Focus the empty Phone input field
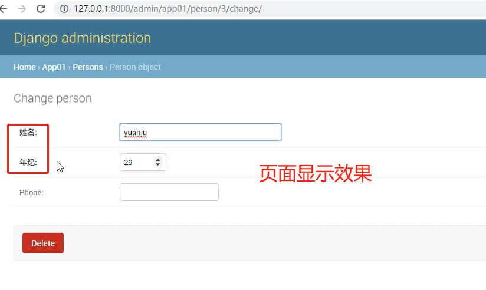 pos(169,192)
